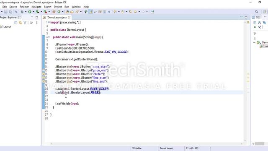Click the Open Type toolbar icon

coord(67,12)
